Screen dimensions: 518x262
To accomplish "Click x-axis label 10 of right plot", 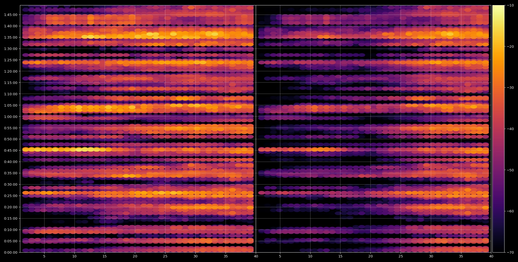I will tap(310, 256).
